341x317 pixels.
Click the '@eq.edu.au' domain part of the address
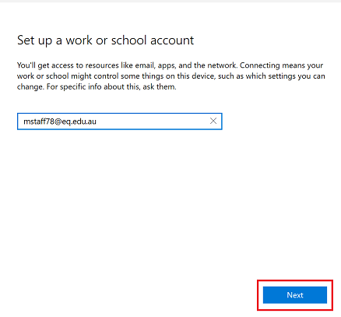[x=76, y=122]
